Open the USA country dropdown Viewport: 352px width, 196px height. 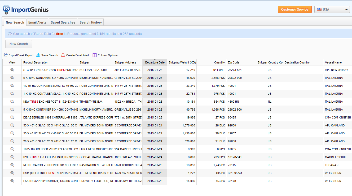[332, 10]
